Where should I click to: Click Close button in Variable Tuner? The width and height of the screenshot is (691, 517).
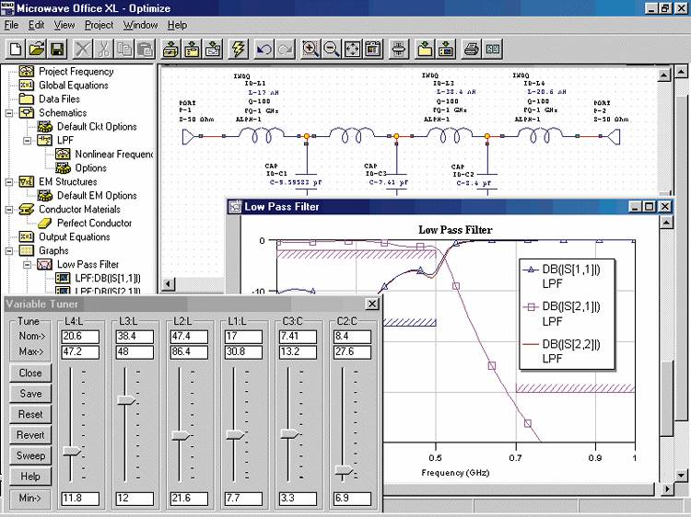coord(30,373)
